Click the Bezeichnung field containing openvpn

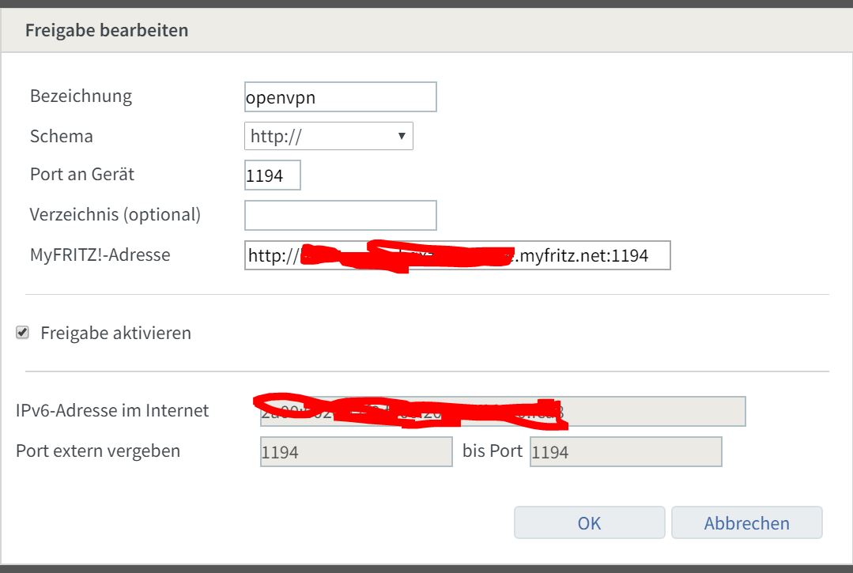[340, 96]
